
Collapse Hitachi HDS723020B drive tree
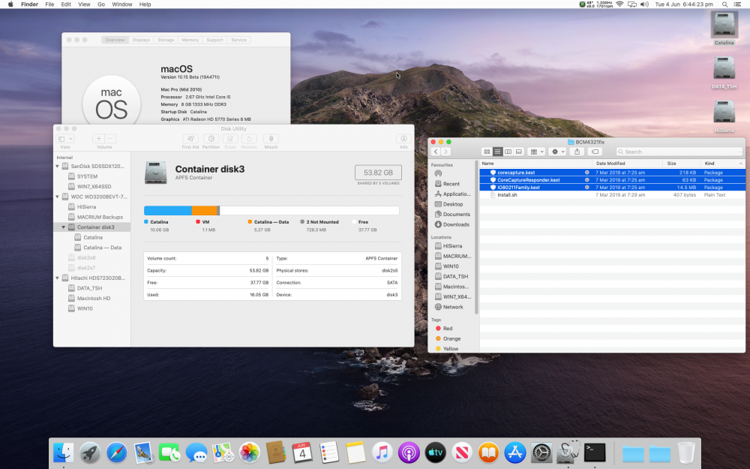tap(58, 278)
